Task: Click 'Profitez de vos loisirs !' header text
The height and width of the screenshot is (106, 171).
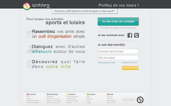Action: 119,5
